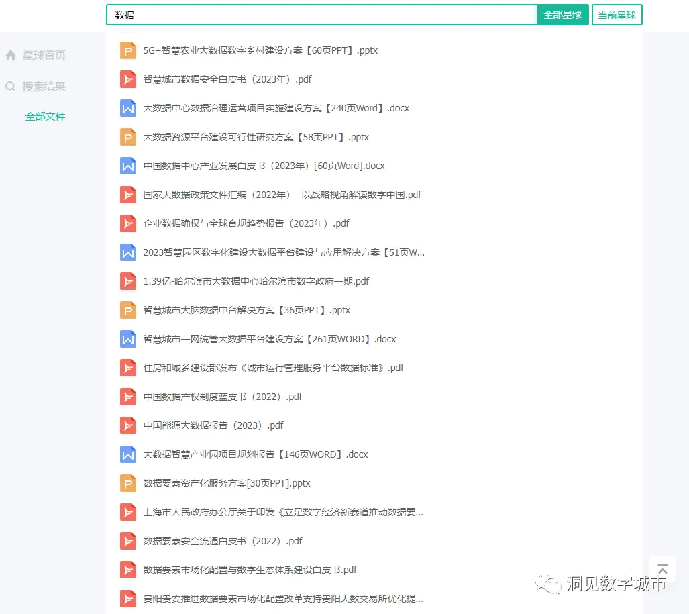Open 中国能源大数据报告（2023）.pdf
The image size is (689, 614).
pos(213,426)
